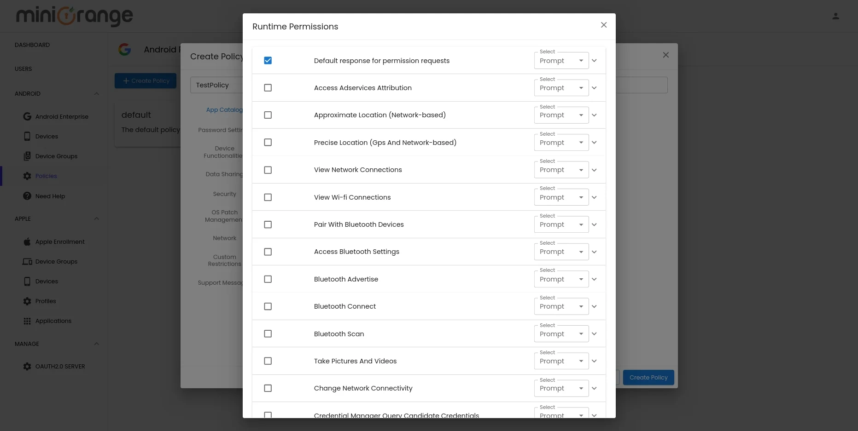Click the Applications grid icon
This screenshot has height=431, width=858.
27,321
